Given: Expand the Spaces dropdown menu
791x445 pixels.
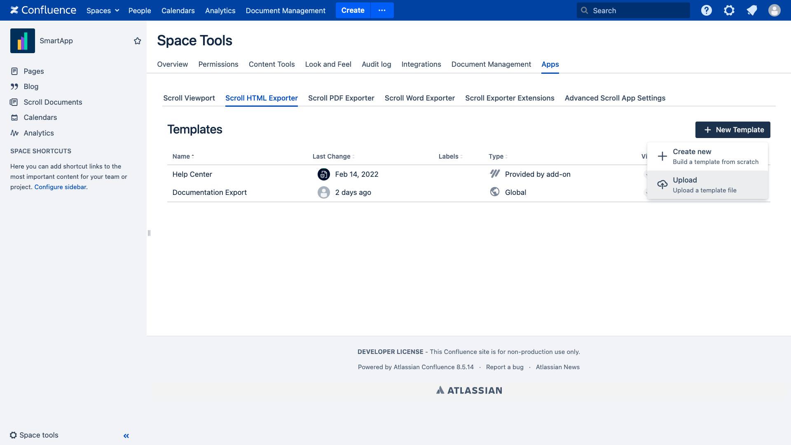Looking at the screenshot, I should tap(103, 10).
